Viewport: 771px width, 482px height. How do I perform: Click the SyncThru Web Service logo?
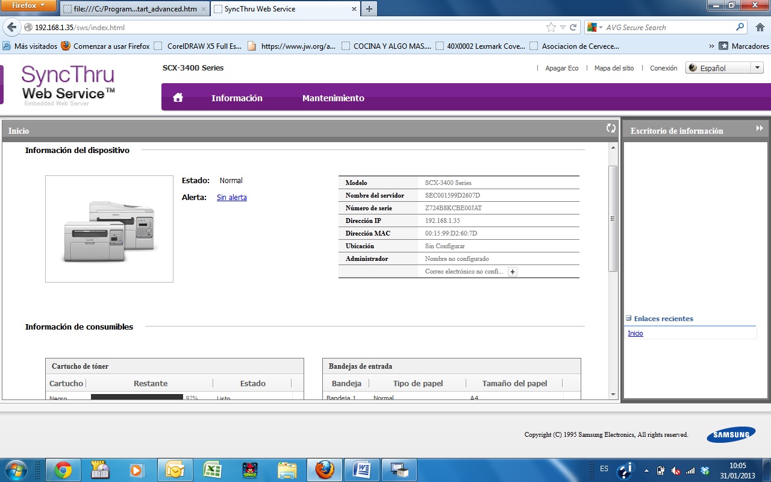tap(67, 84)
